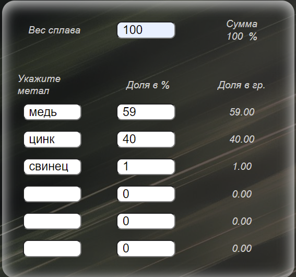296x277 pixels.
Task: Click the Сумма 100 % total label
Action: point(242,30)
